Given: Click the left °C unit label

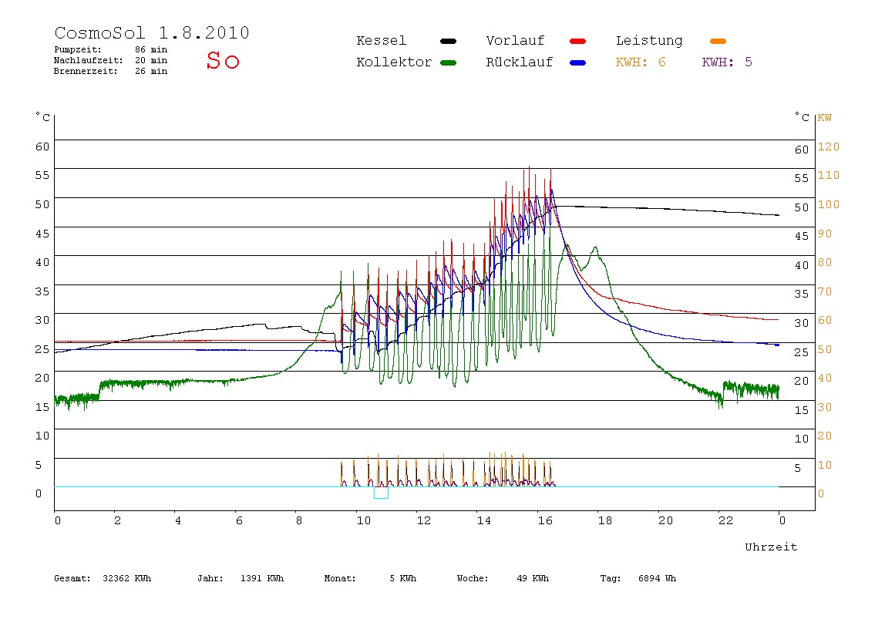Looking at the screenshot, I should click(43, 117).
